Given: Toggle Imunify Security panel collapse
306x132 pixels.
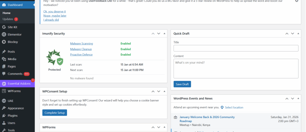Looking at the screenshot, I should pyautogui.click(x=164, y=34).
